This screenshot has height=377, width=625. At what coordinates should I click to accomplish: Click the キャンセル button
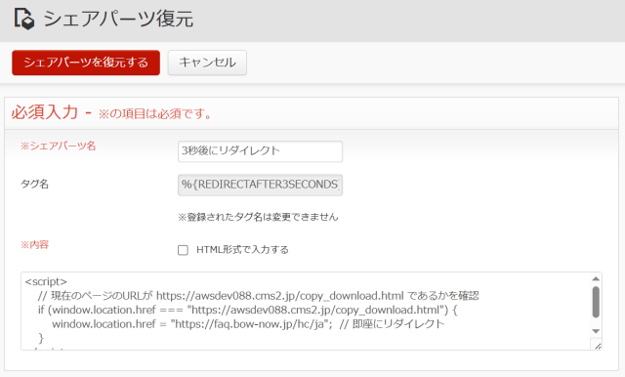point(207,63)
